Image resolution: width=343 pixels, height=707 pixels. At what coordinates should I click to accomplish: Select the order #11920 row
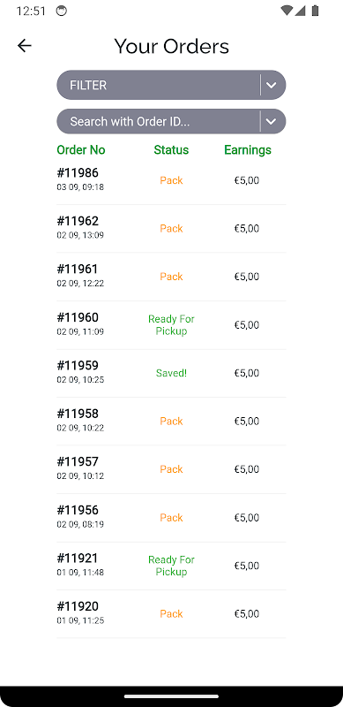171,614
